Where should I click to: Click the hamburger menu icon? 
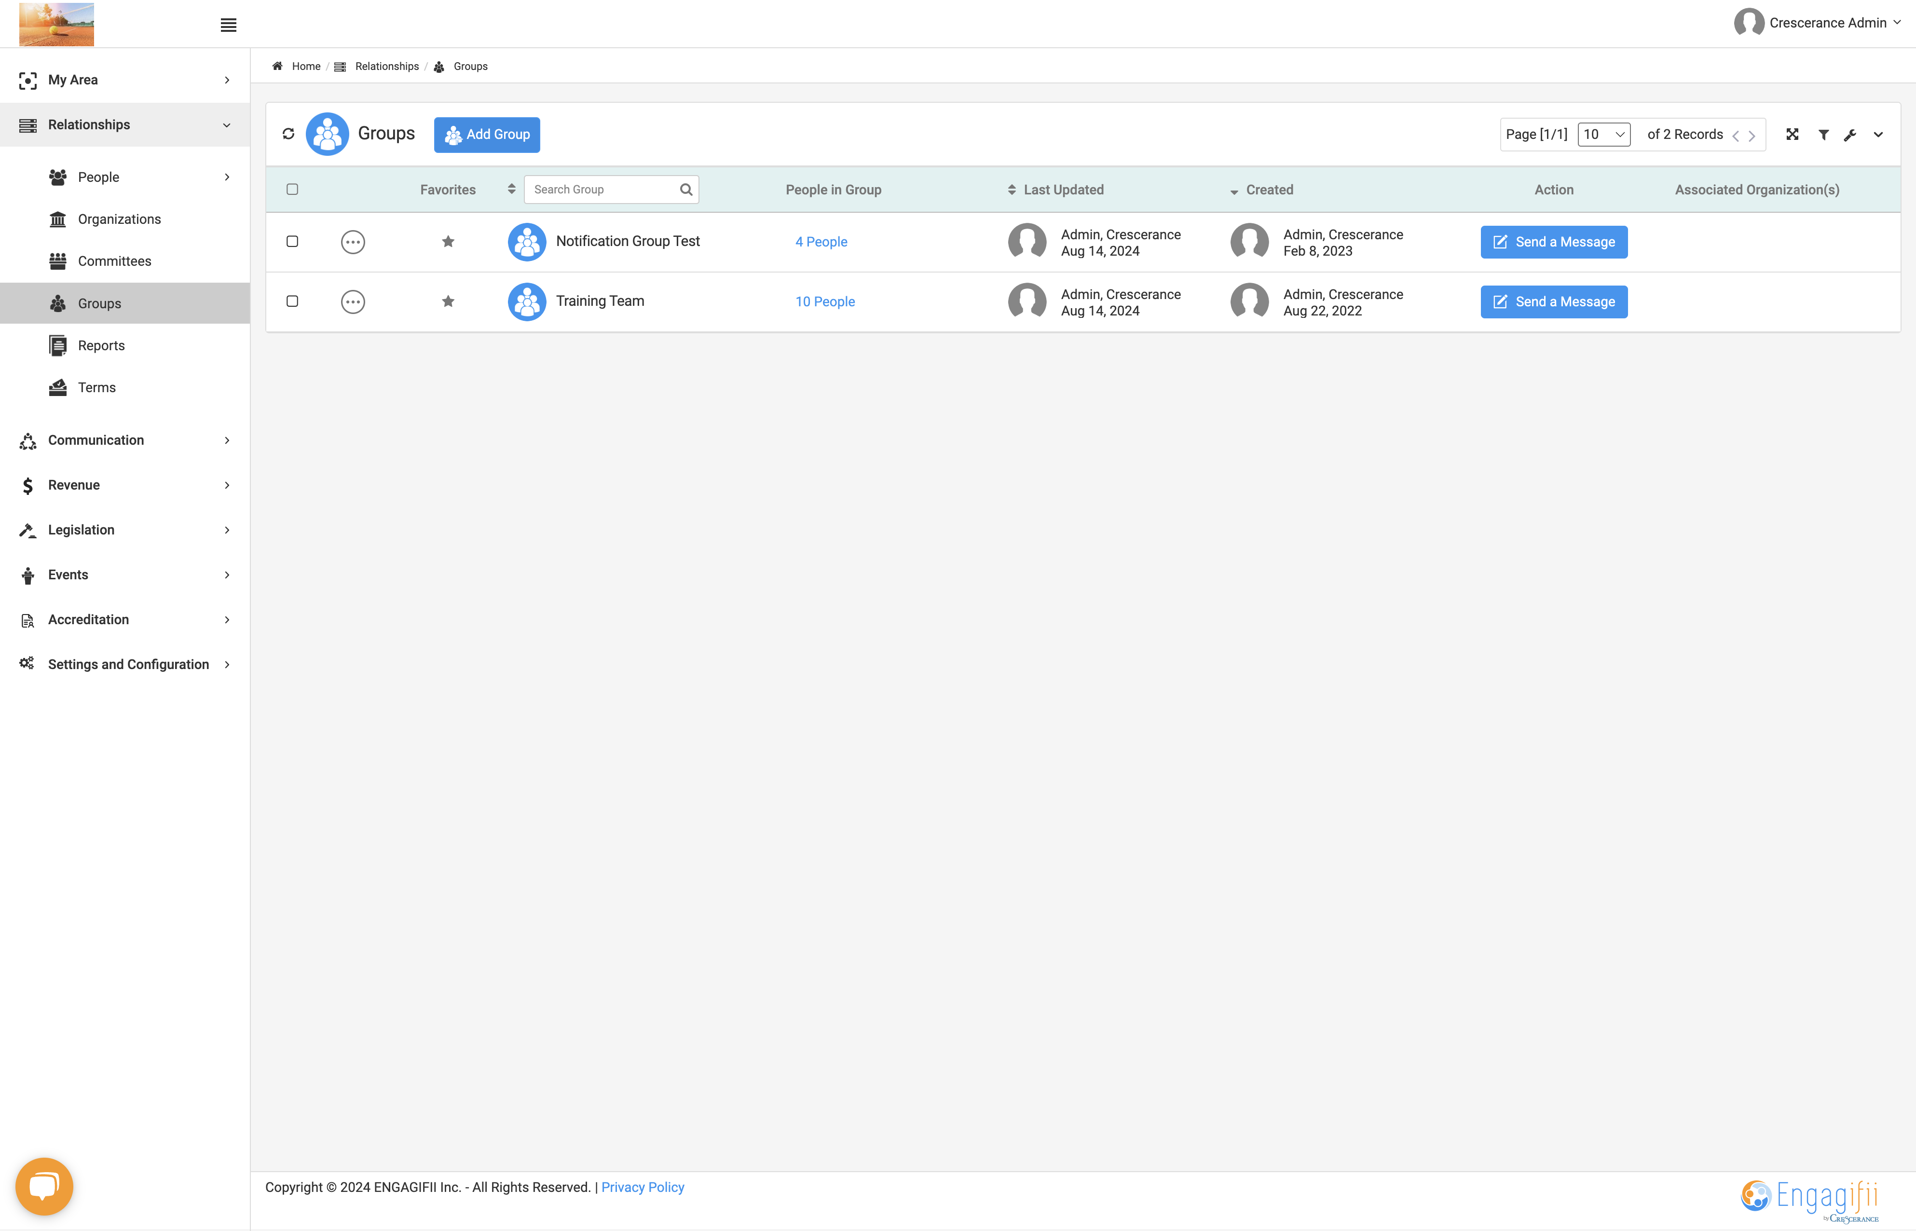229,25
